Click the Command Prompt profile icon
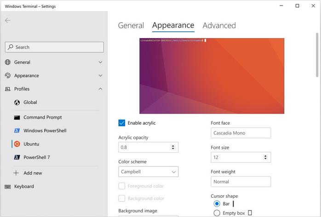This screenshot has width=321, height=217. click(x=17, y=117)
